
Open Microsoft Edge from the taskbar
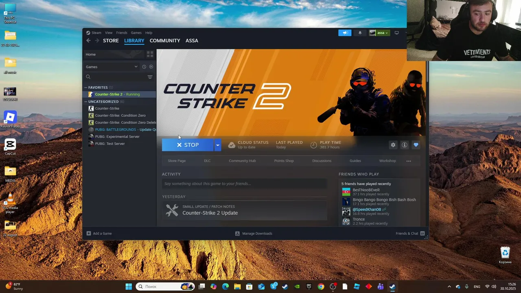225,286
